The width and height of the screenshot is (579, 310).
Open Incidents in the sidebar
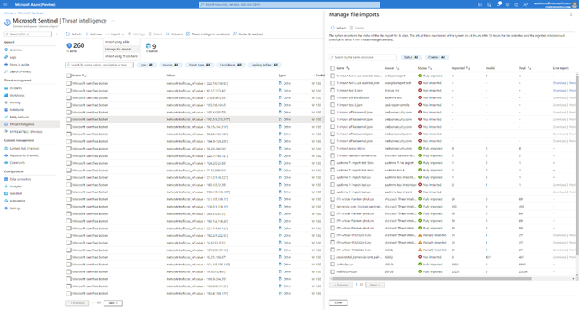(x=15, y=88)
